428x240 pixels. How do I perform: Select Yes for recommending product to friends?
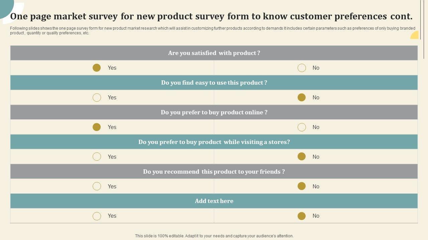97,186
